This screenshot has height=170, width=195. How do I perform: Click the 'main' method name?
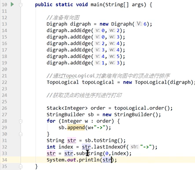[97, 5]
